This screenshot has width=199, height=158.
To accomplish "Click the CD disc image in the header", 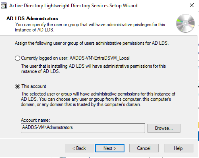I will pos(185,23).
